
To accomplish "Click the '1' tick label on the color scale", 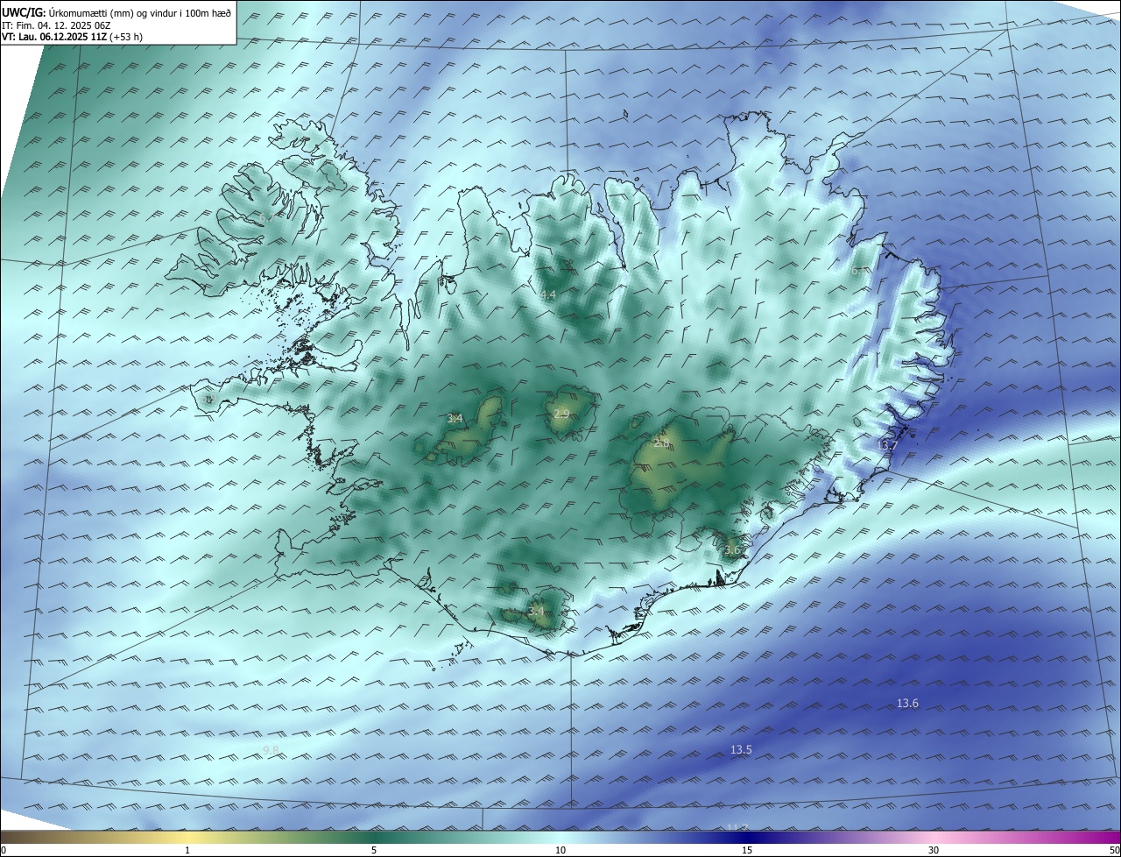I will (x=187, y=850).
